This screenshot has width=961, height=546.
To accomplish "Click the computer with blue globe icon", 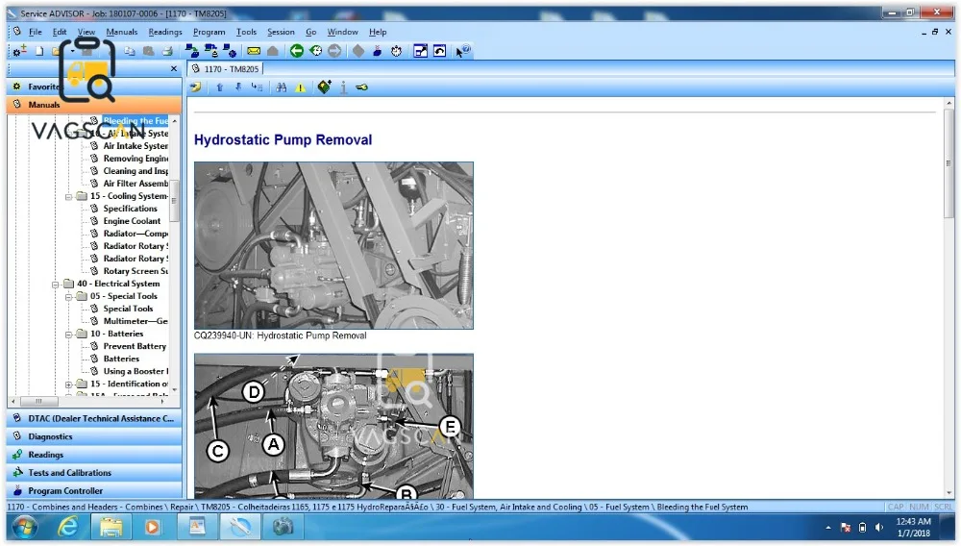I will (x=230, y=51).
